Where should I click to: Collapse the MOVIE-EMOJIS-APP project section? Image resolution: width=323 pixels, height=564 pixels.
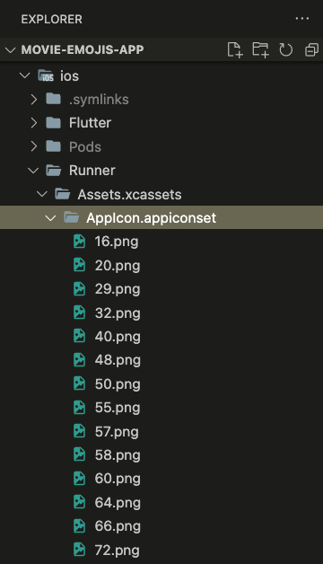[11, 49]
